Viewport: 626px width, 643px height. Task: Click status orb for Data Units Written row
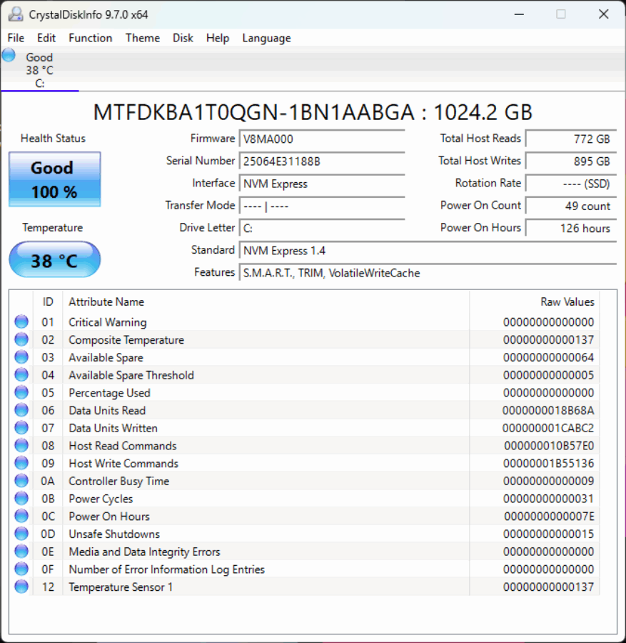click(21, 428)
